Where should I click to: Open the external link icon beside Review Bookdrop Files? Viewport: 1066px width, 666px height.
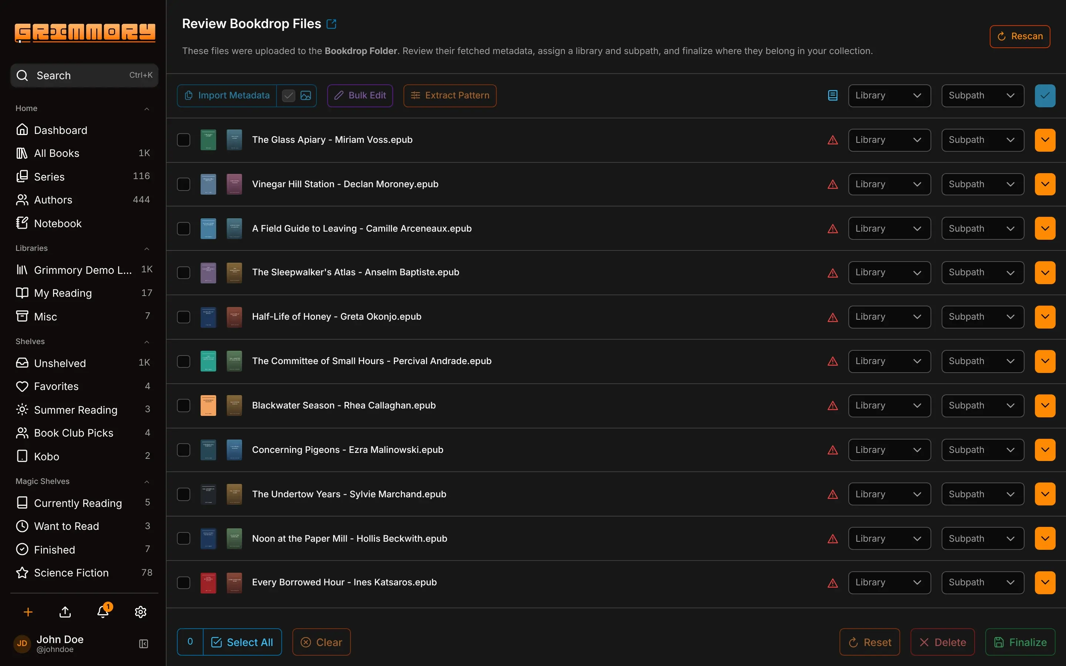pos(331,24)
